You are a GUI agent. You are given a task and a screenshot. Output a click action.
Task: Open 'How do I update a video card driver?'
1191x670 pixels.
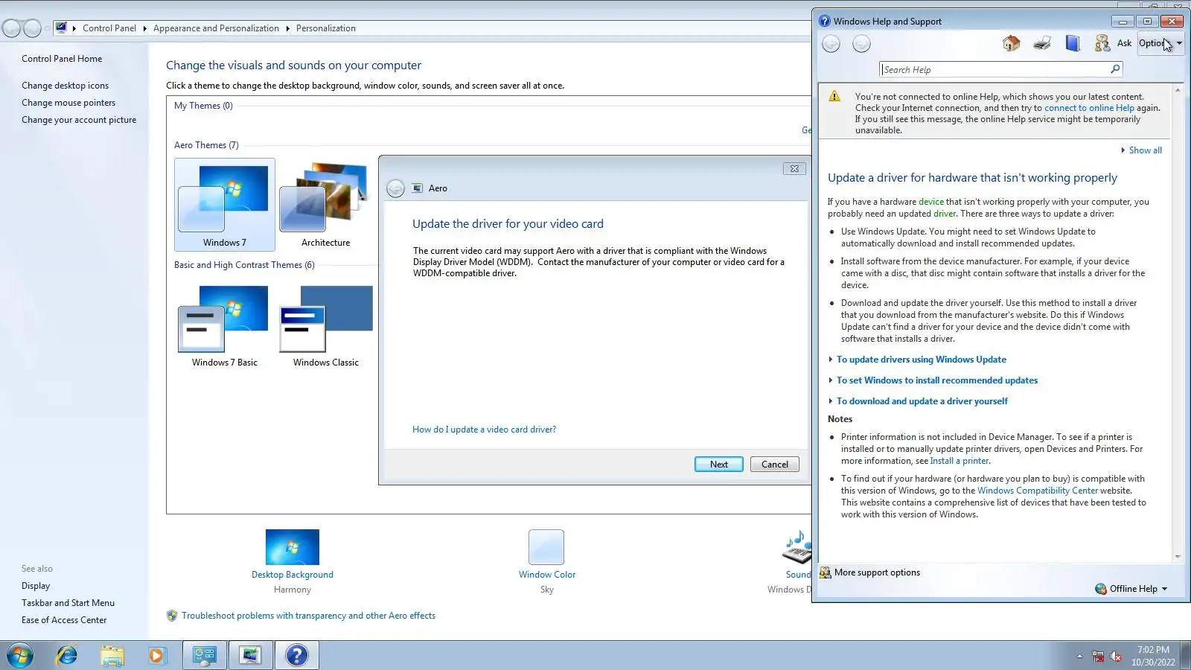click(x=484, y=430)
